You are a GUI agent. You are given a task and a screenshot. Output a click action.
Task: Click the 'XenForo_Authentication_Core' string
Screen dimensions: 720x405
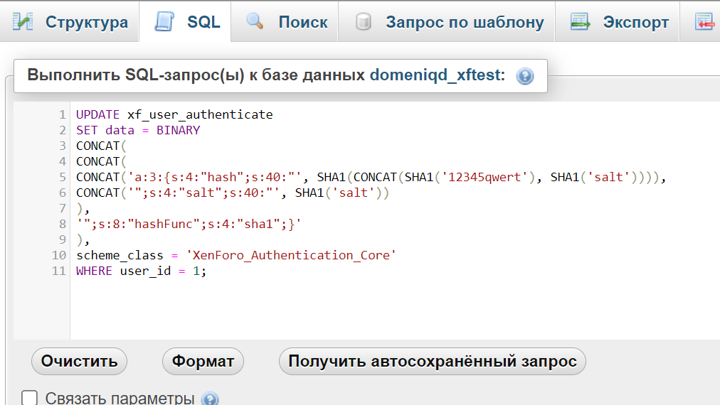point(292,255)
